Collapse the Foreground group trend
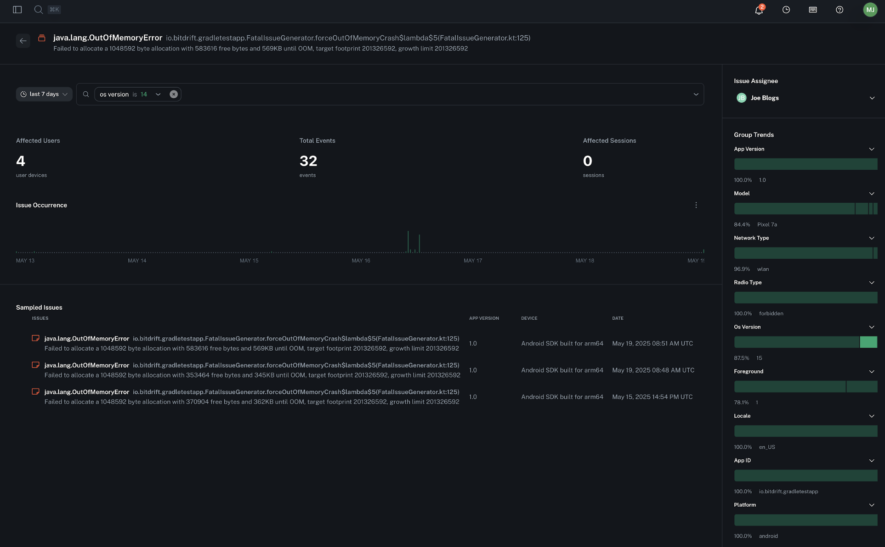 coord(872,372)
